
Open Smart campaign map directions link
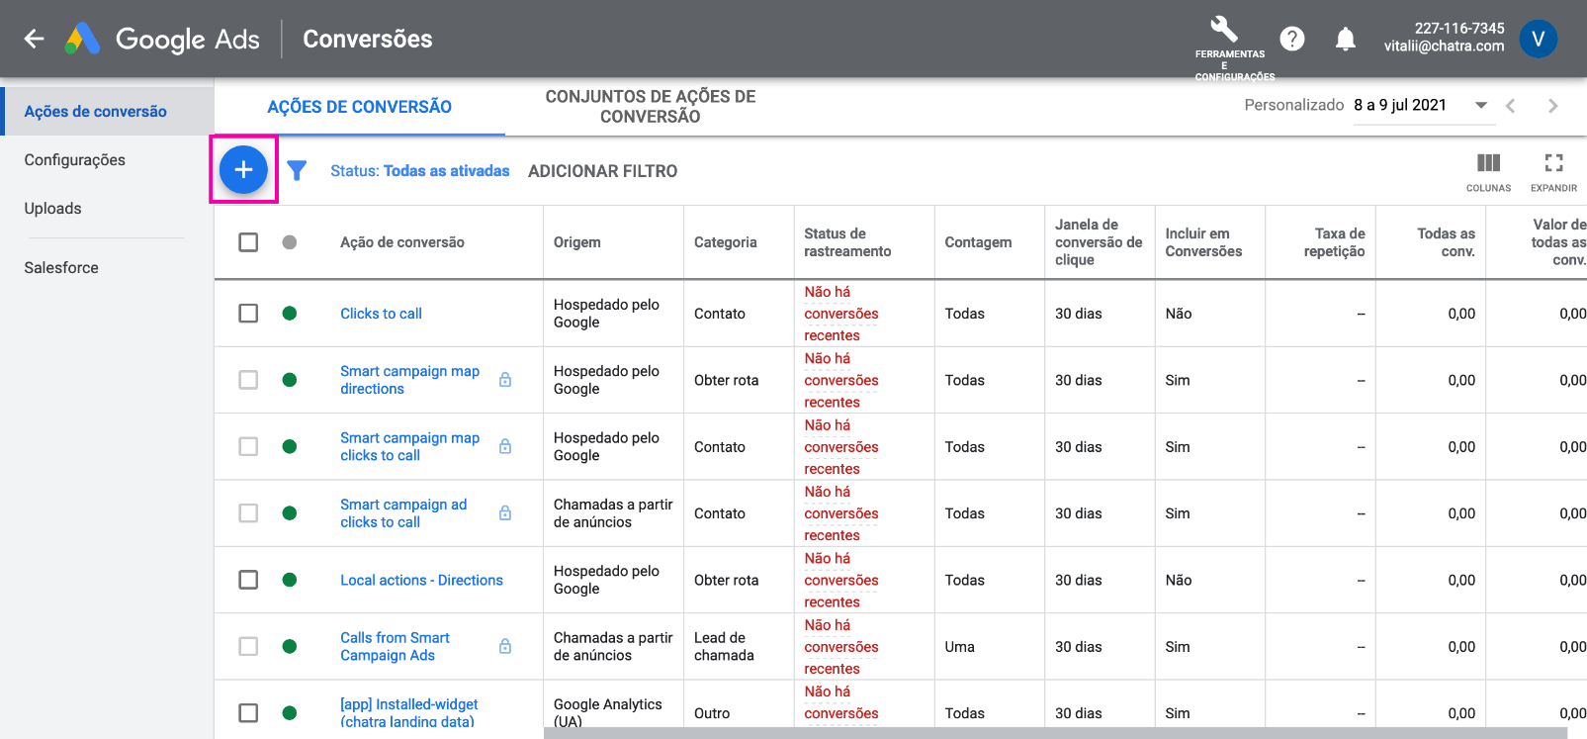(x=409, y=380)
